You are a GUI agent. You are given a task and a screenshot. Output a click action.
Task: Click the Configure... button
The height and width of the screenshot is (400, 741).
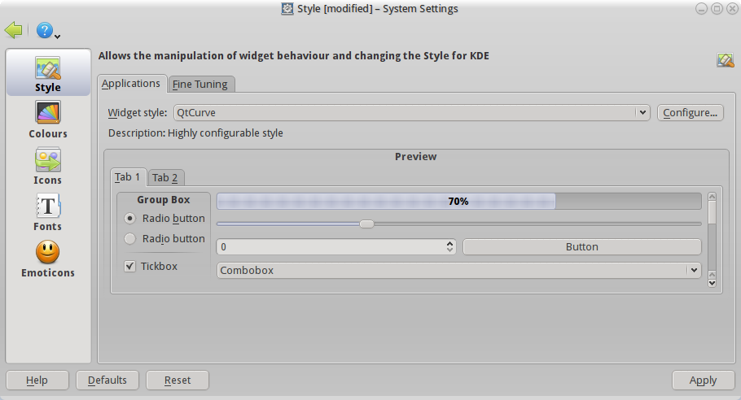691,113
